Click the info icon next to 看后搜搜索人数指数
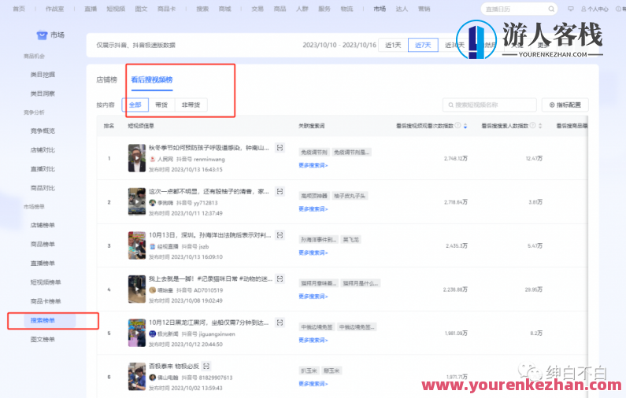Screen dimensions: 626x398 pos(532,126)
